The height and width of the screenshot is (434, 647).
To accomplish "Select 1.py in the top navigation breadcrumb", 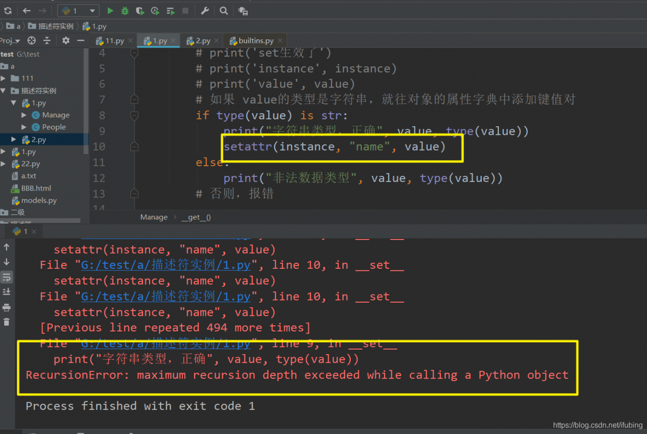I will (x=95, y=26).
